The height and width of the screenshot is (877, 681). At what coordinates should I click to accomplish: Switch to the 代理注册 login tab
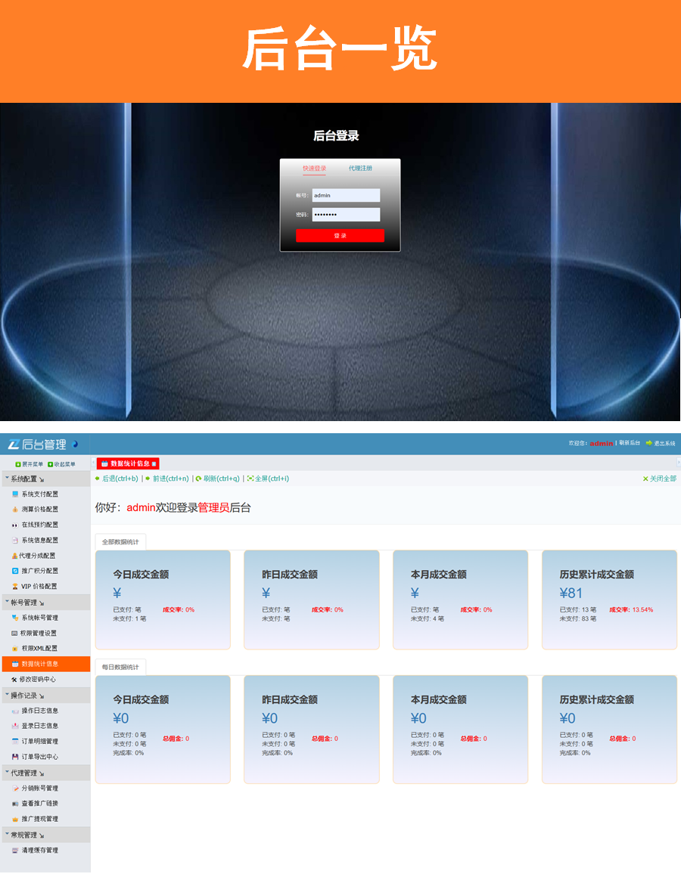(x=360, y=168)
